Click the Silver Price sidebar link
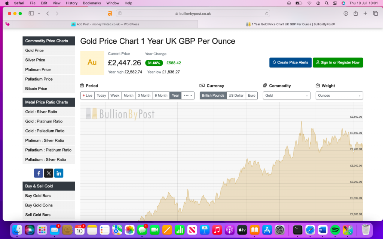 click(x=35, y=60)
